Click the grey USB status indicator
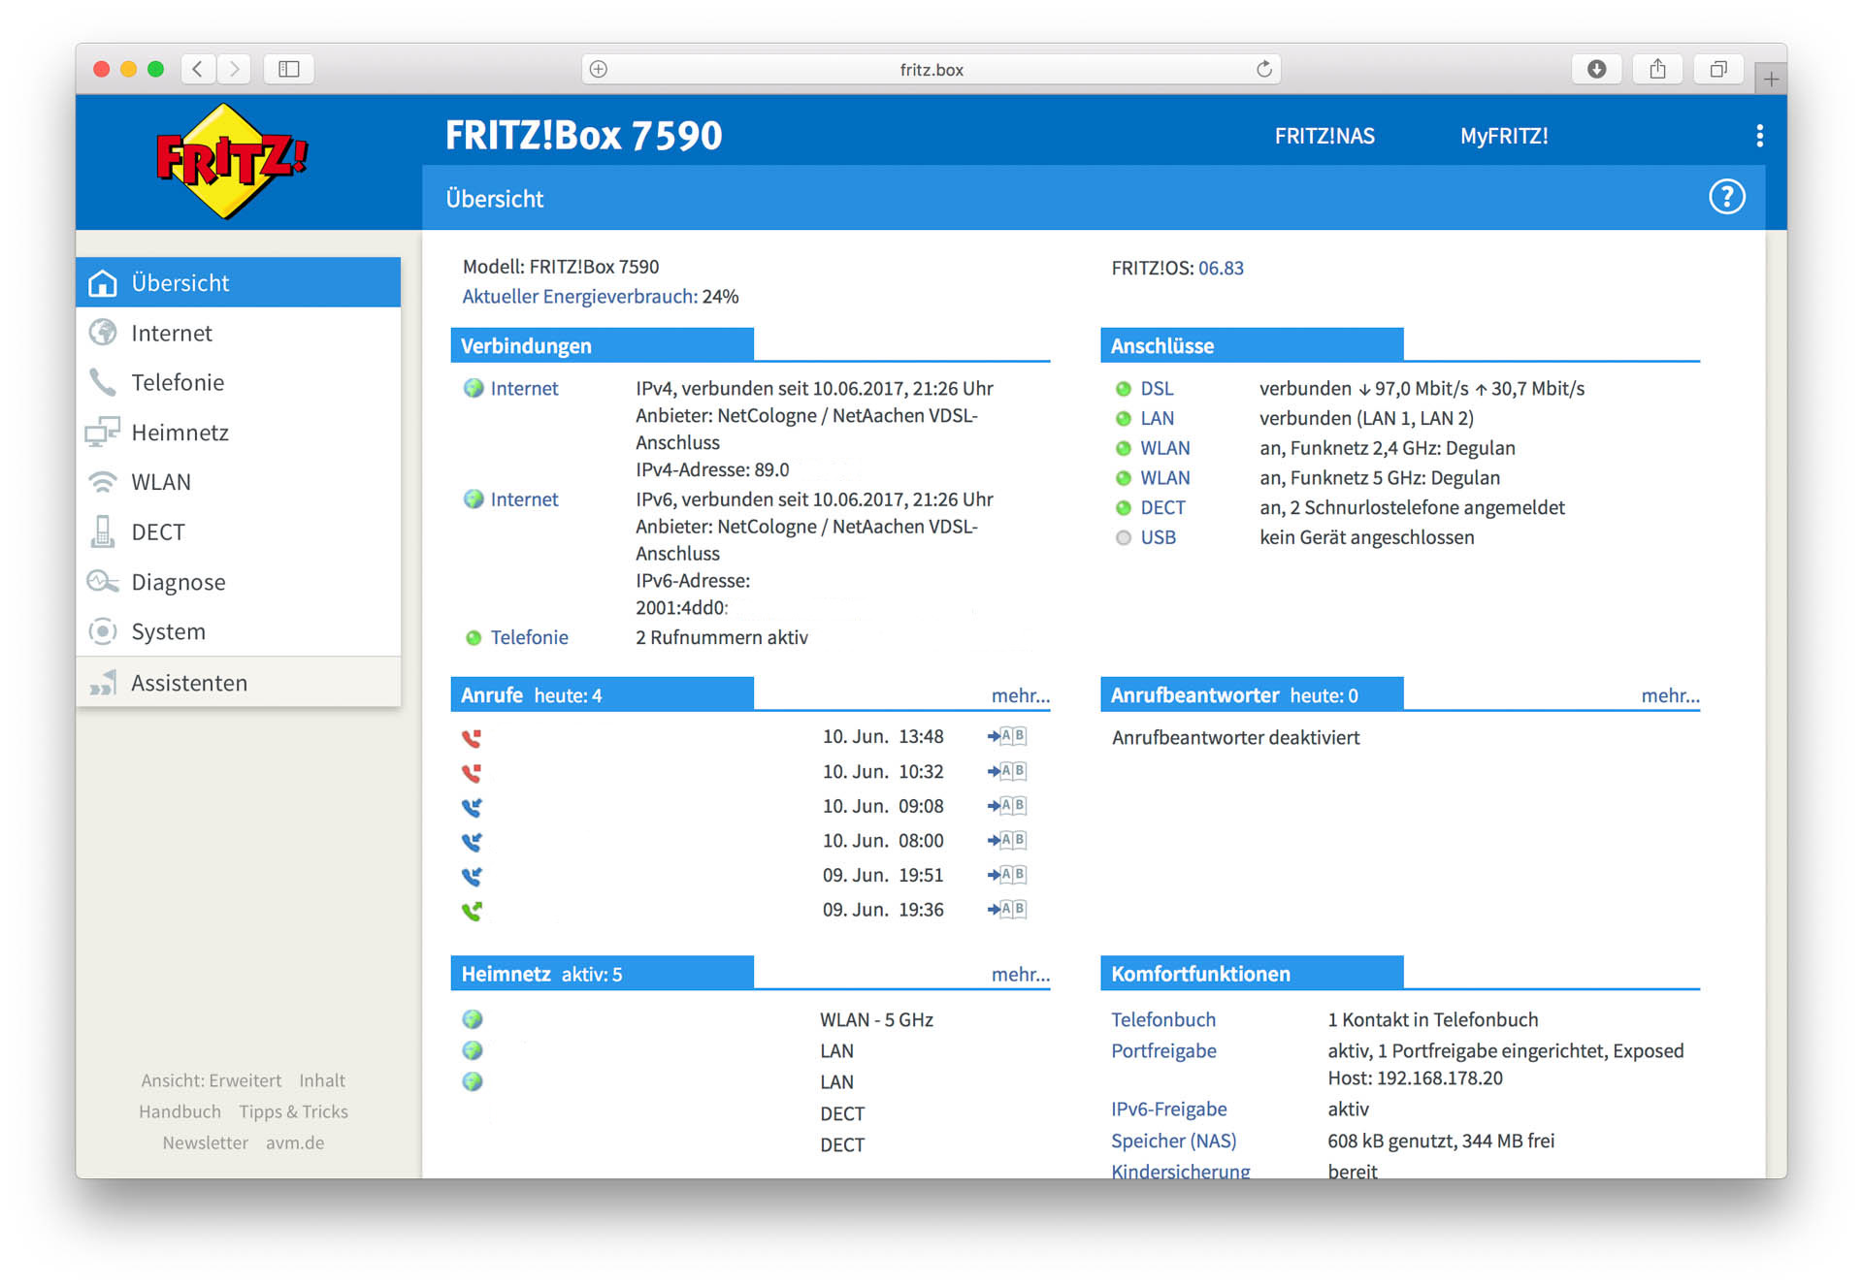 pyautogui.click(x=1124, y=537)
